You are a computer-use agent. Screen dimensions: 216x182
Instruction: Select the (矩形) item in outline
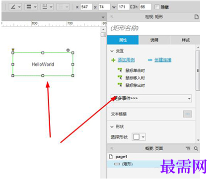[127, 164]
